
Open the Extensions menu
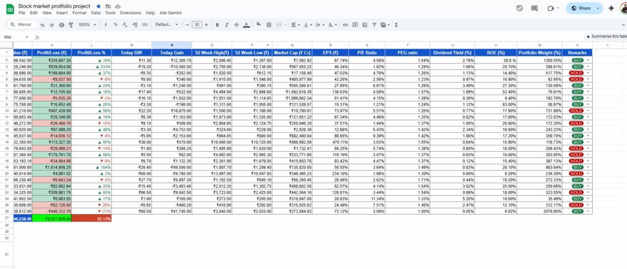point(130,12)
